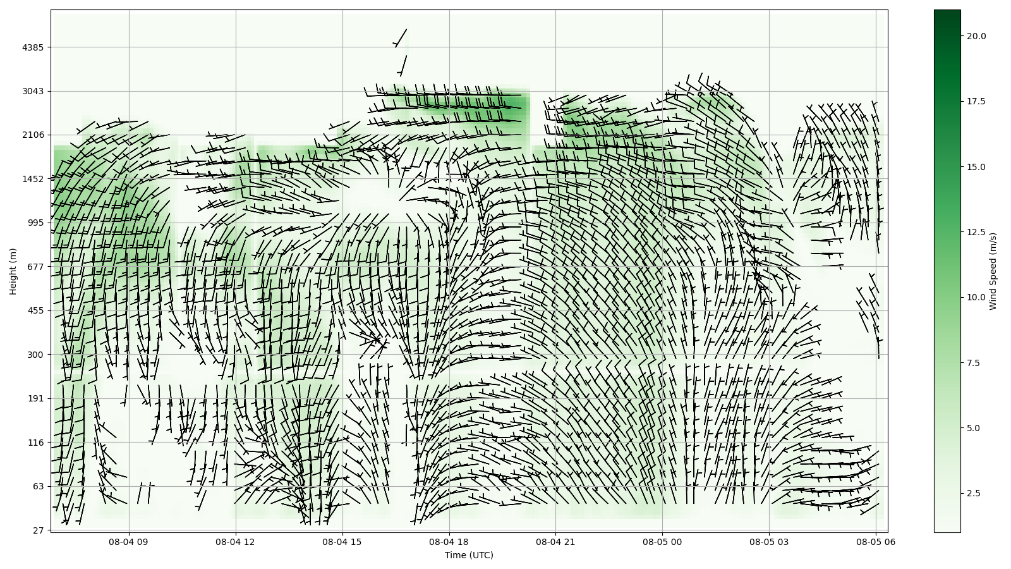Select the 08-04 09 time tick label

click(x=129, y=541)
